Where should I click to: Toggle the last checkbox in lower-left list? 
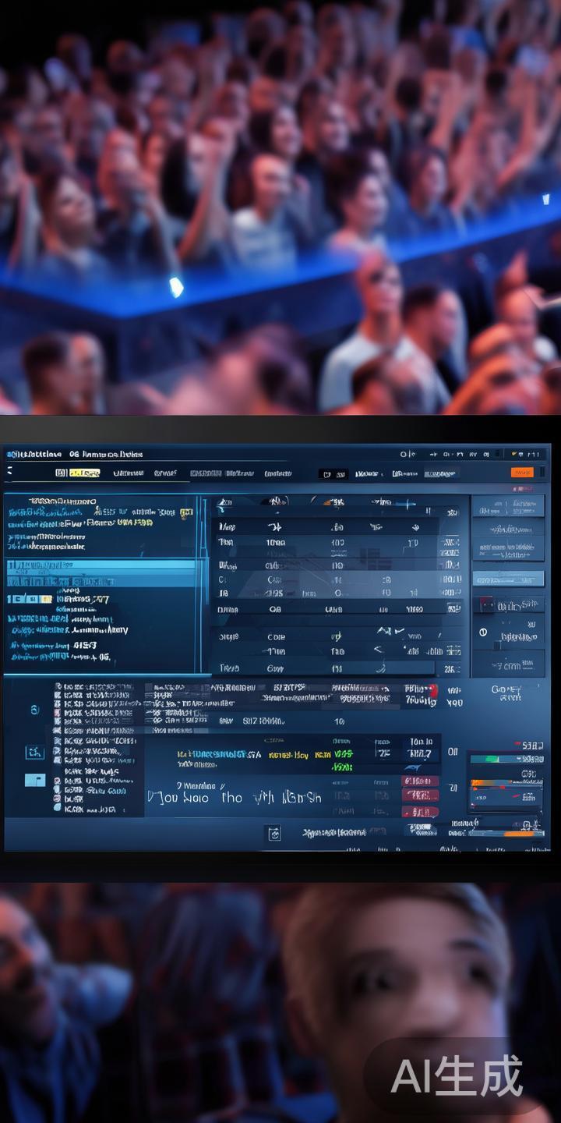tap(58, 809)
